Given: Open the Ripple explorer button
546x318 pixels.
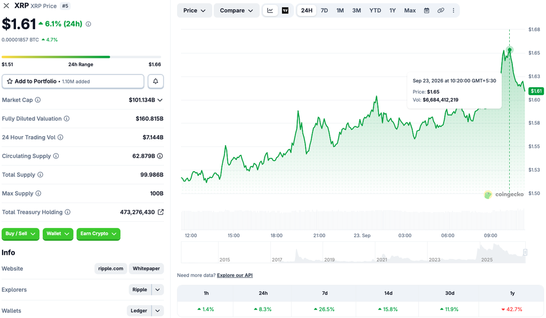Looking at the screenshot, I should pyautogui.click(x=140, y=289).
